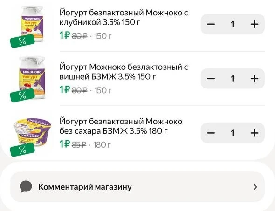
Task: Decrease quantity of sugar-free yogurt (без сахара)
Action: [x=211, y=133]
